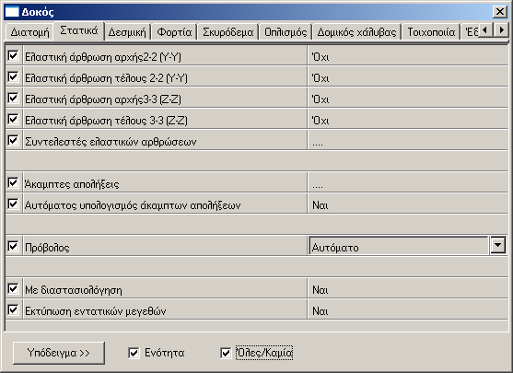Switch to Δομικός χάλυβας tab
513x373 pixels.
point(356,32)
